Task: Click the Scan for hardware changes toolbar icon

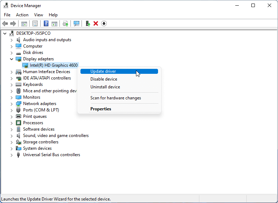Action: click(x=77, y=23)
